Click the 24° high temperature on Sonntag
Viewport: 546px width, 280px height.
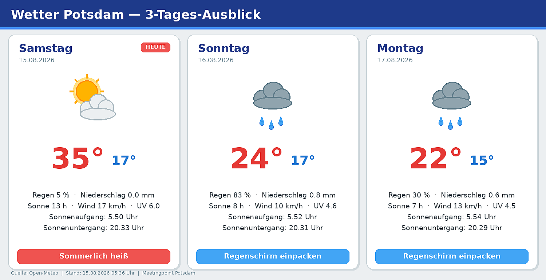click(x=257, y=159)
